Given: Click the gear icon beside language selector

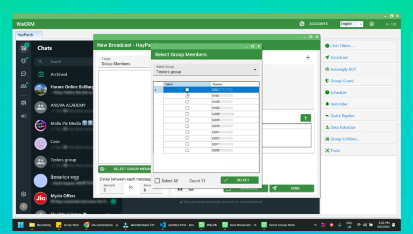Looking at the screenshot, I should click(x=372, y=24).
